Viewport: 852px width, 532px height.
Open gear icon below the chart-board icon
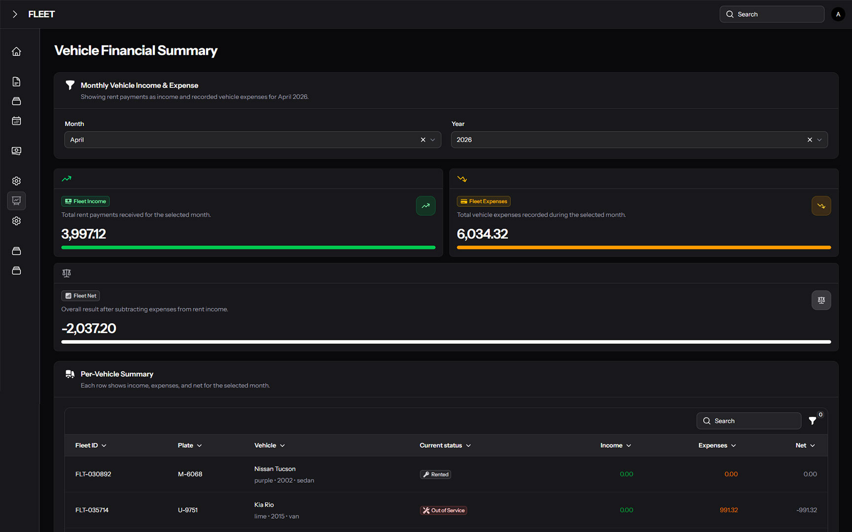tap(16, 221)
